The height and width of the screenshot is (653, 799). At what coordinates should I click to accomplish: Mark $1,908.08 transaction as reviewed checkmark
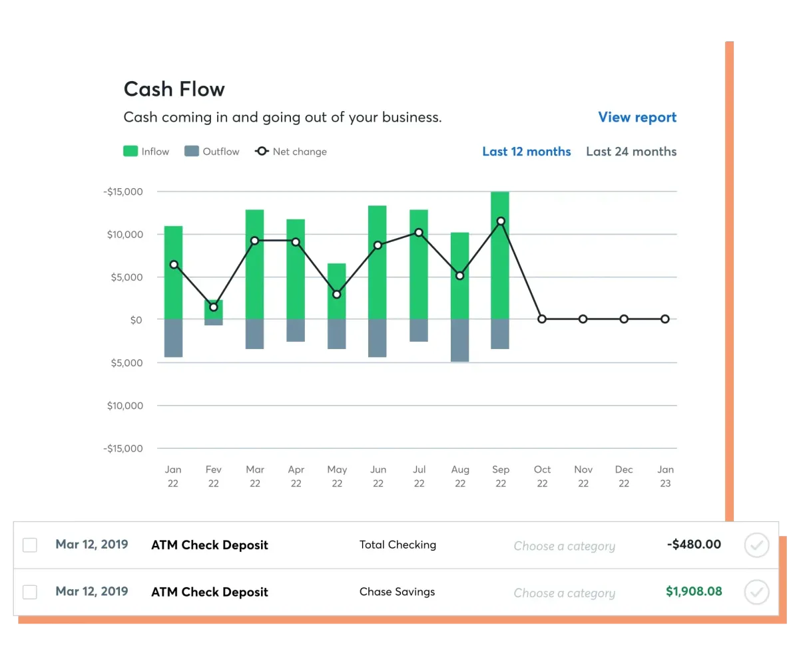756,592
